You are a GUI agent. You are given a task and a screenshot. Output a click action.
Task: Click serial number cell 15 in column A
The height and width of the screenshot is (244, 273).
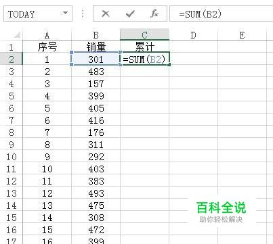pyautogui.click(x=47, y=230)
